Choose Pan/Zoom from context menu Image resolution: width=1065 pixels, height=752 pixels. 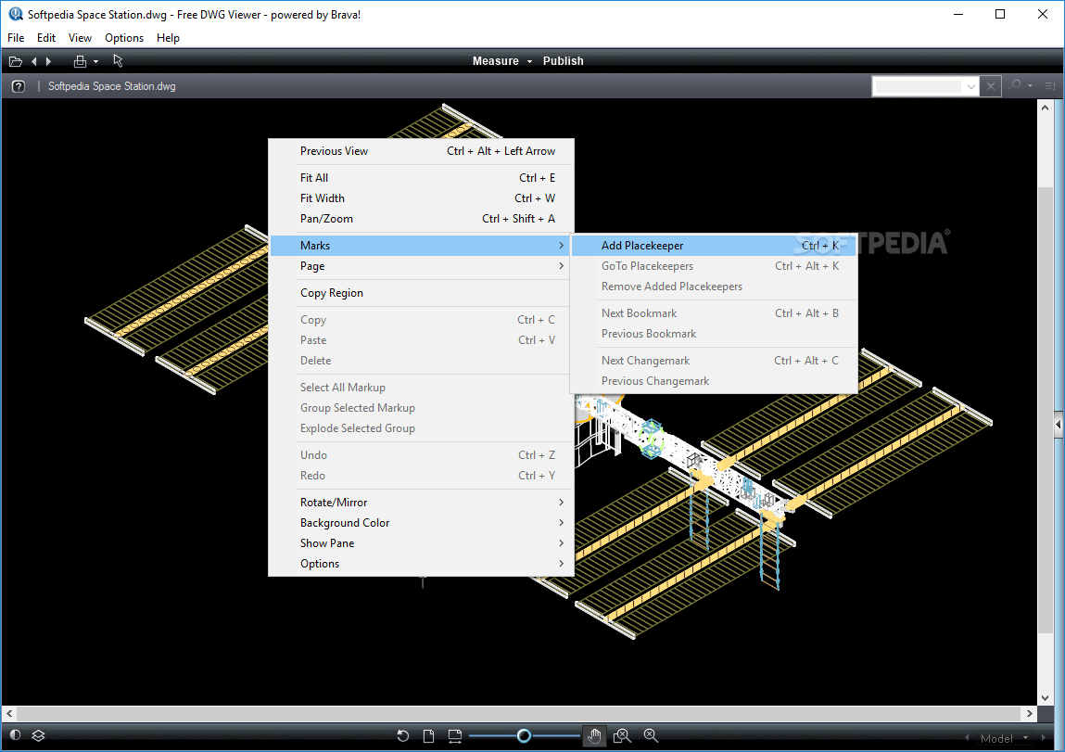point(421,218)
